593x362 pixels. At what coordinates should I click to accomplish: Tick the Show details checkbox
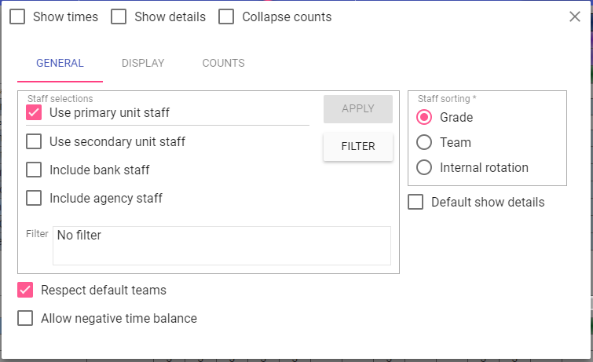coord(119,16)
